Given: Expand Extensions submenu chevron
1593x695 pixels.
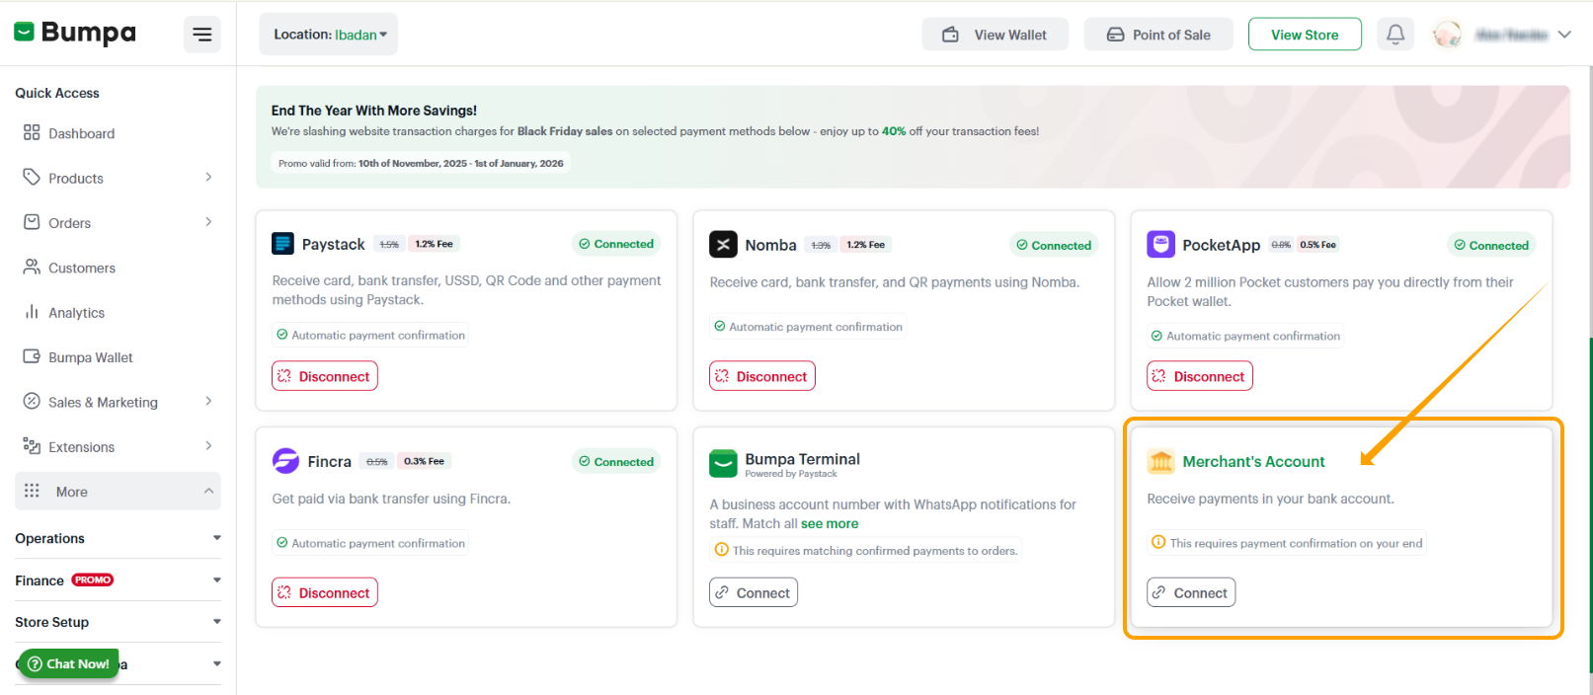Looking at the screenshot, I should pyautogui.click(x=208, y=446).
